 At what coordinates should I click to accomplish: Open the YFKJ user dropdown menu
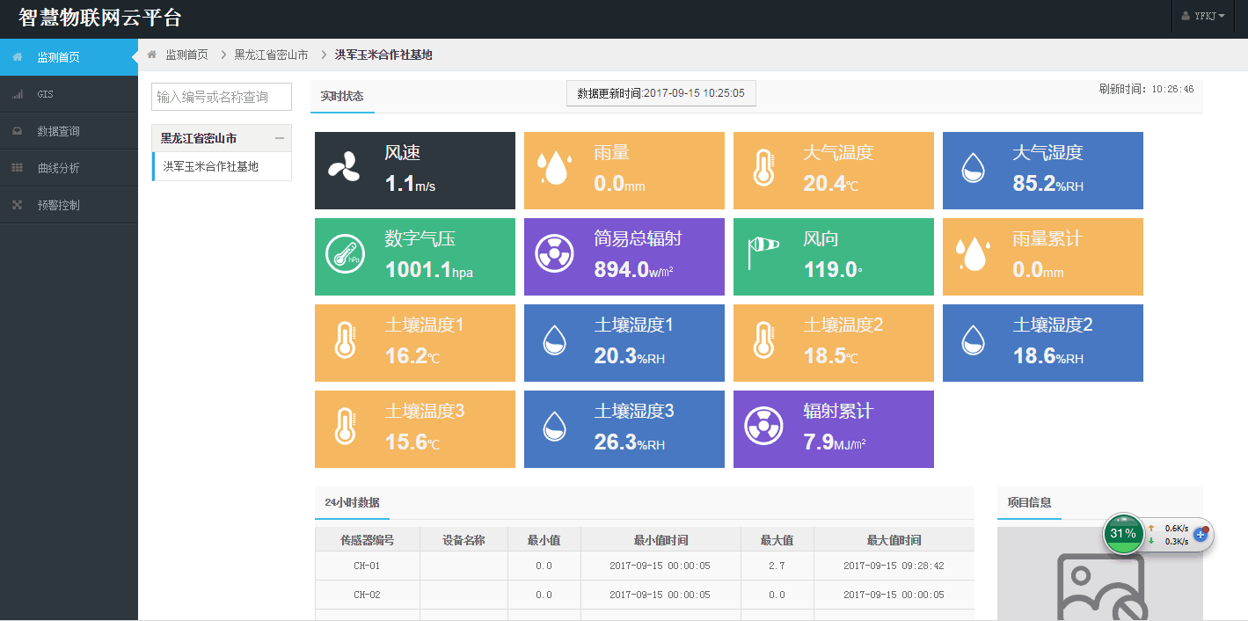[1201, 16]
